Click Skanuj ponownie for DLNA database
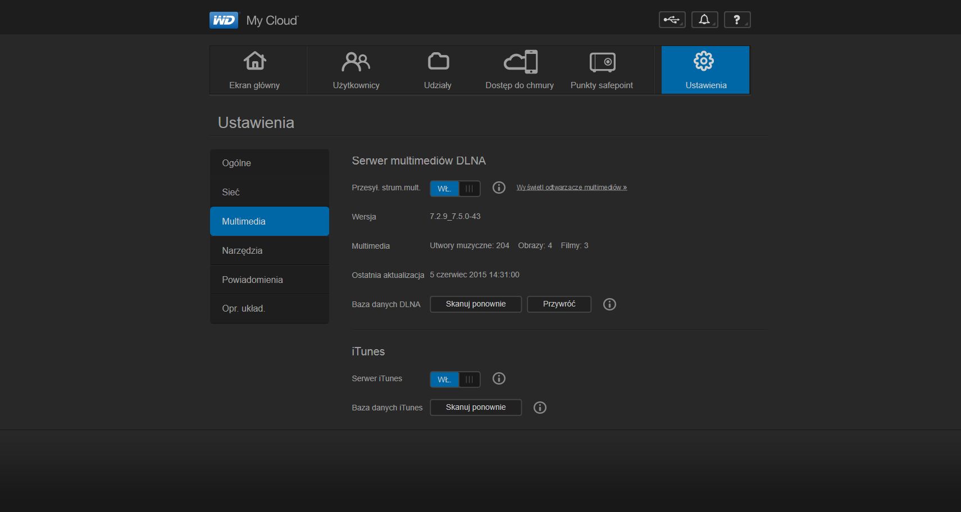Image resolution: width=961 pixels, height=512 pixels. pos(476,304)
